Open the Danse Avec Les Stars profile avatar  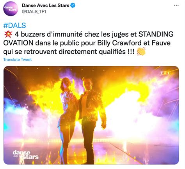pos(11,9)
